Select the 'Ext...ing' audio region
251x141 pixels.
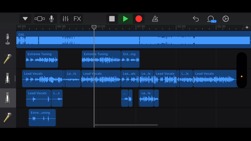(130, 59)
